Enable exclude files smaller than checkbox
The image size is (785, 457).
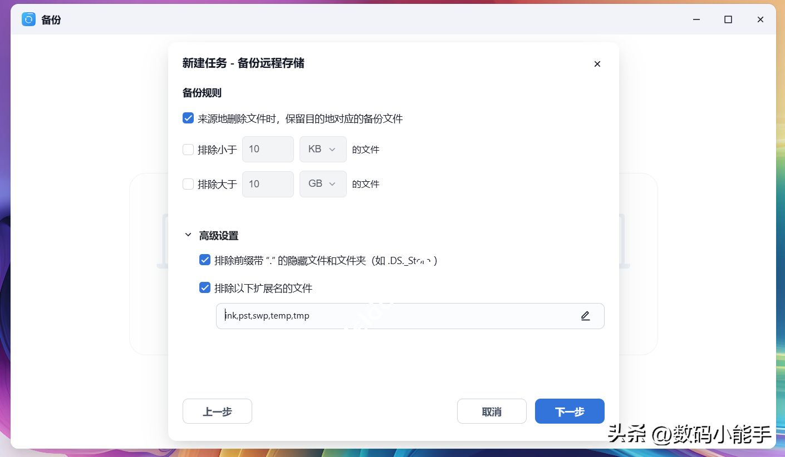(x=188, y=150)
